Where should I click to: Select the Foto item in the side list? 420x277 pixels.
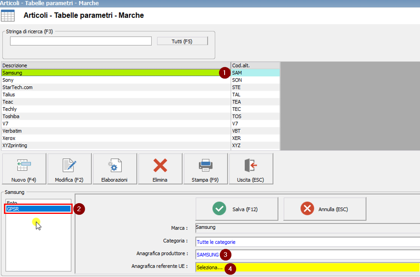click(38, 202)
